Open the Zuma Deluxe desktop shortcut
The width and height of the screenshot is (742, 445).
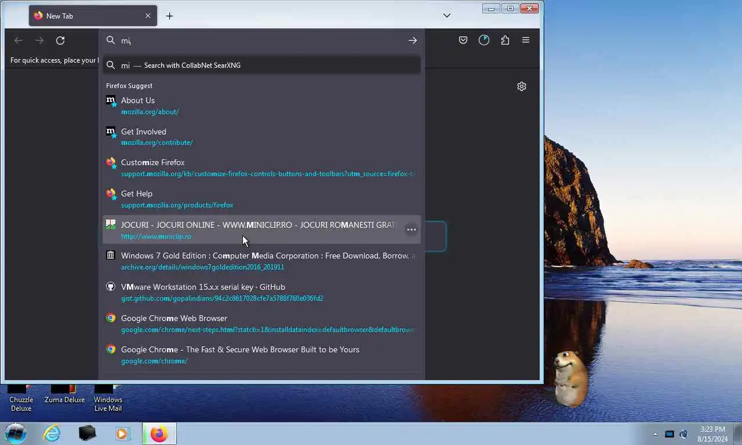pos(65,395)
